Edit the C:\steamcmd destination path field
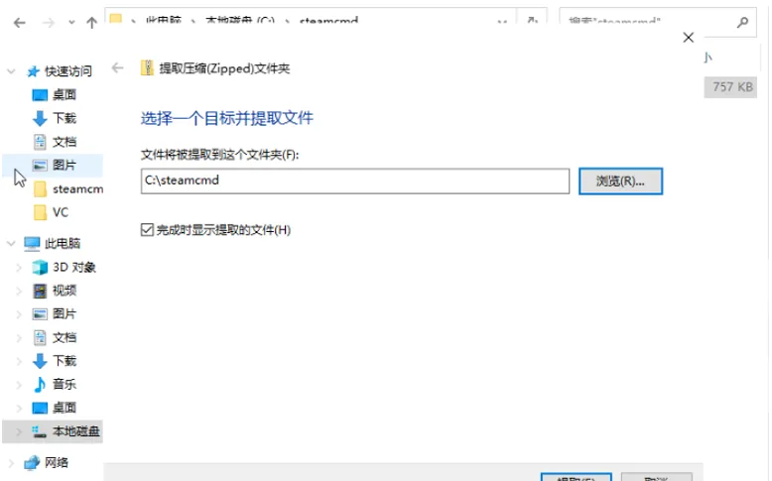This screenshot has width=772, height=481. [355, 180]
